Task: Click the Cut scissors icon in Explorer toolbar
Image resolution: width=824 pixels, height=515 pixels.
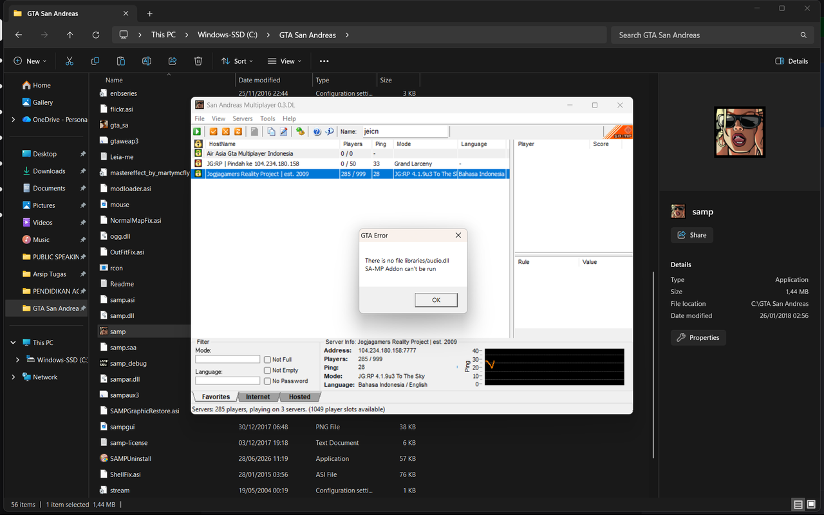Action: (x=70, y=61)
